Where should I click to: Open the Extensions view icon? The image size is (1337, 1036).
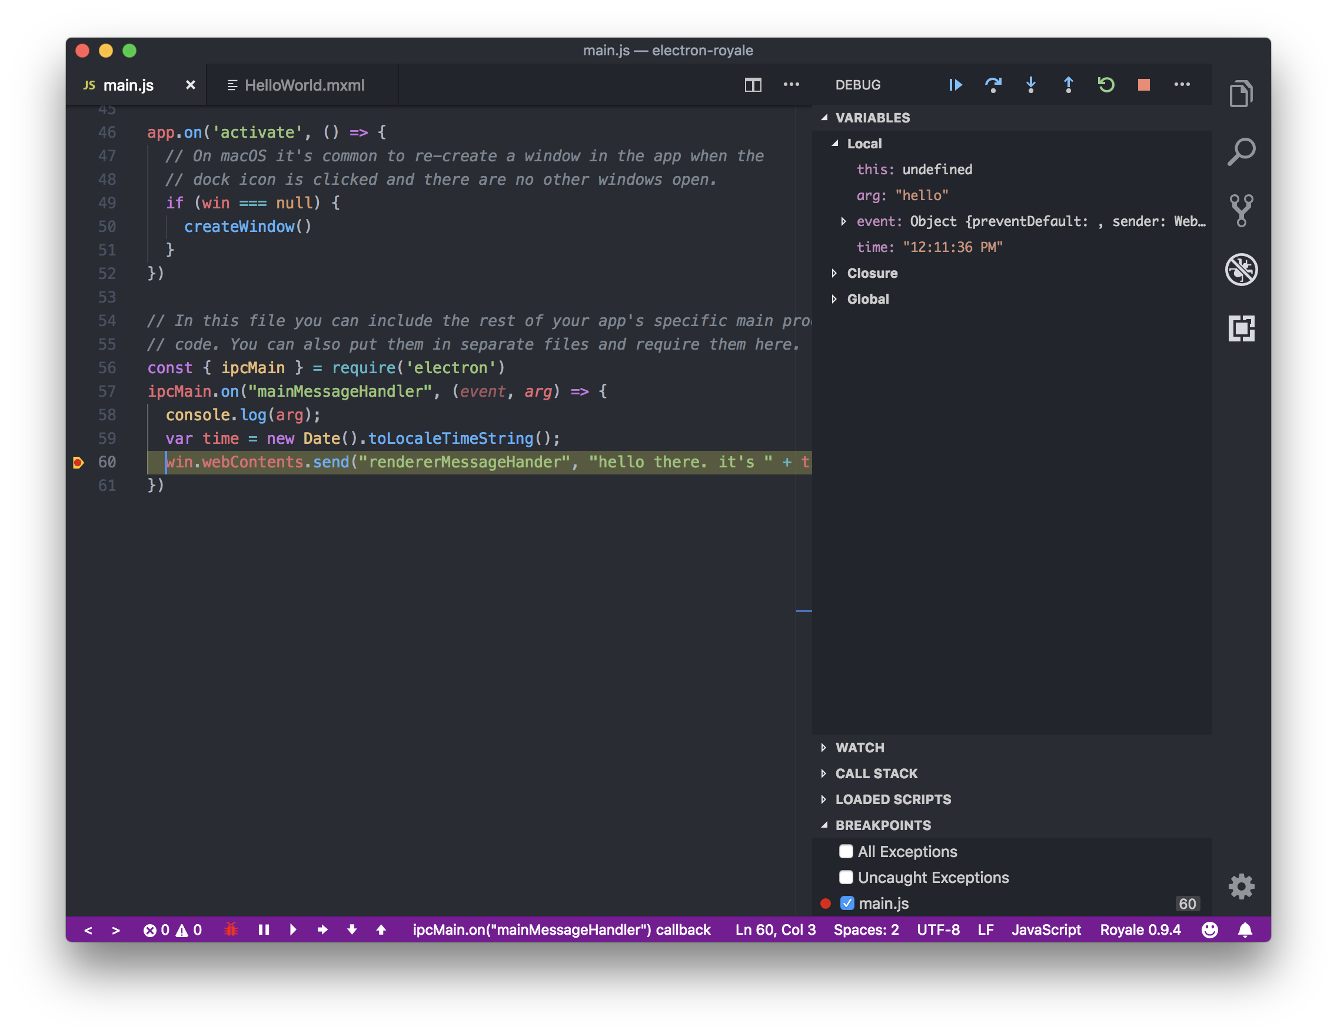[1242, 328]
